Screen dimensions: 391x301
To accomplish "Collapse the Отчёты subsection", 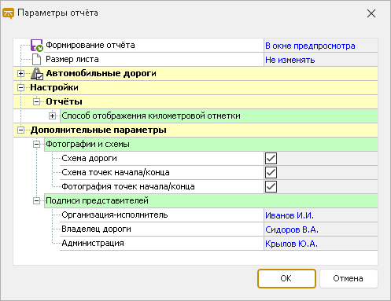I will (37, 102).
